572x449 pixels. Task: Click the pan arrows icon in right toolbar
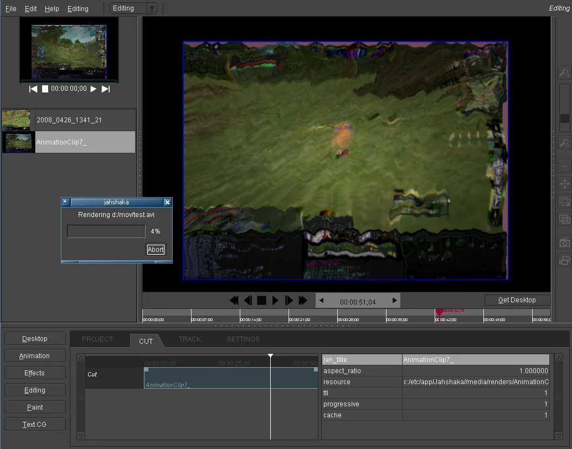pyautogui.click(x=564, y=184)
